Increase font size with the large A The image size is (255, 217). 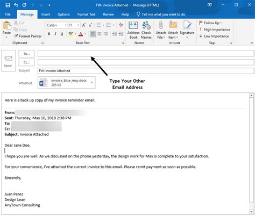coord(84,25)
